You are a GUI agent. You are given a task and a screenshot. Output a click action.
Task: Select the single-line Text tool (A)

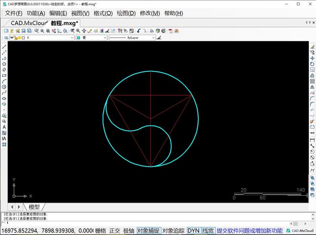[4, 127]
